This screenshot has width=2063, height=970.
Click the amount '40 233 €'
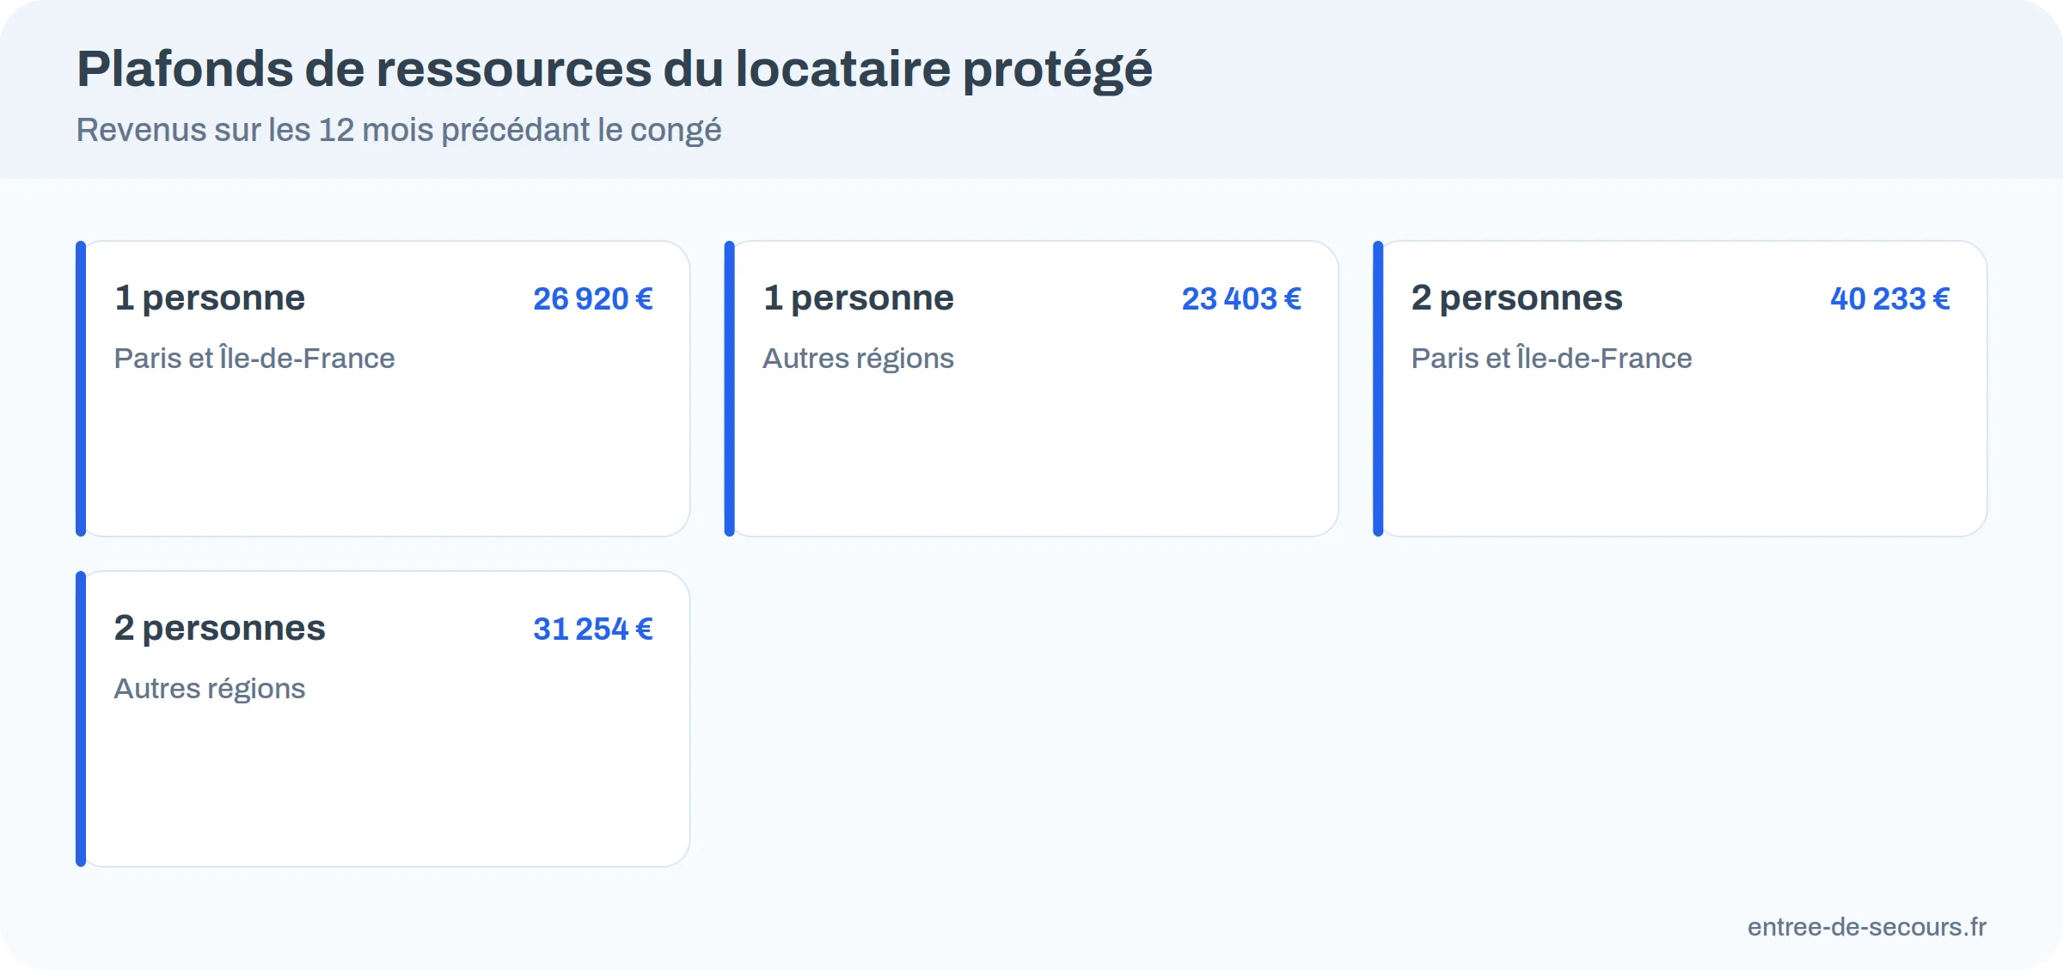tap(1890, 299)
